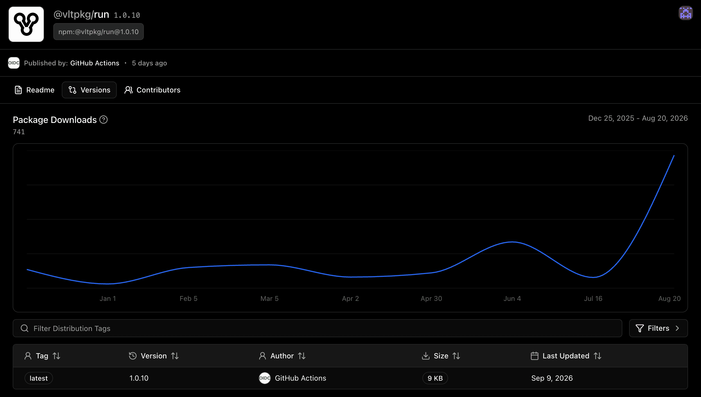701x397 pixels.
Task: Sort table by Tag using sort arrows
Action: click(56, 356)
